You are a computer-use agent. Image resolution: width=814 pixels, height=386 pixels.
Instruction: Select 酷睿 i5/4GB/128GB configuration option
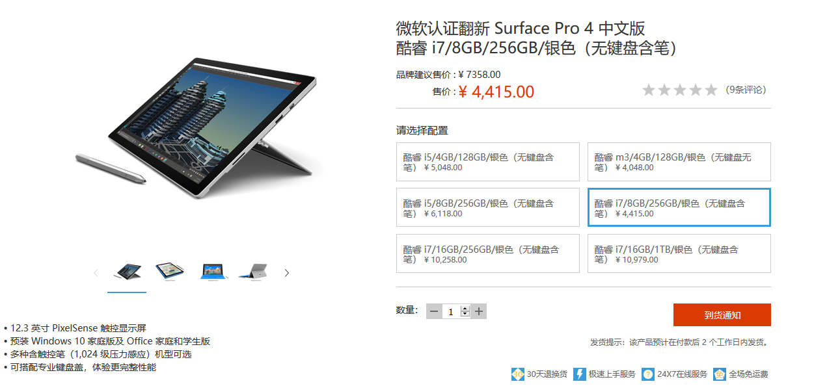point(488,162)
